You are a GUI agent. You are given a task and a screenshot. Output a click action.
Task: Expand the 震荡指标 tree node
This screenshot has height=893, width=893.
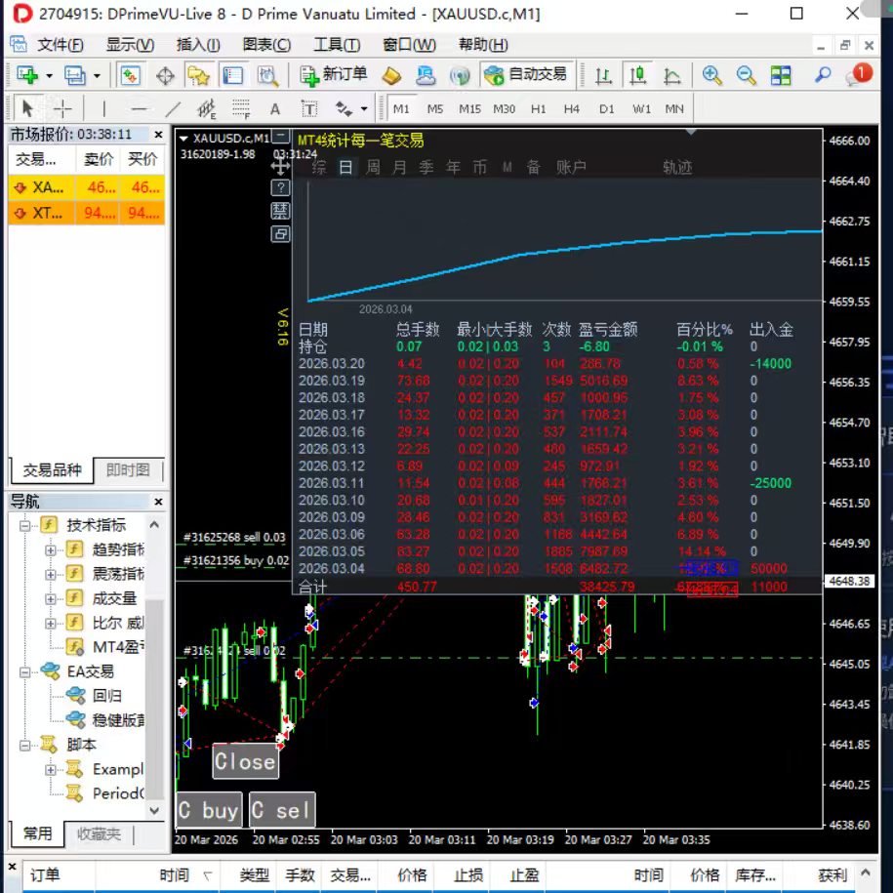click(x=50, y=574)
